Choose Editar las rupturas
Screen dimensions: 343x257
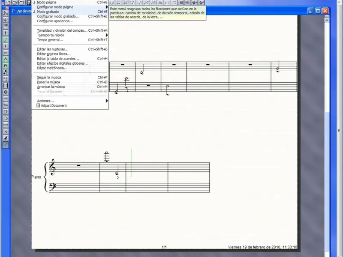pos(70,49)
